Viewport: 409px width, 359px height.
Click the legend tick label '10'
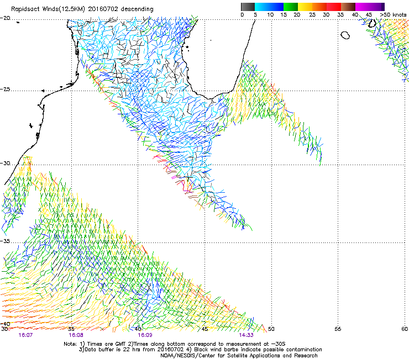(x=270, y=15)
